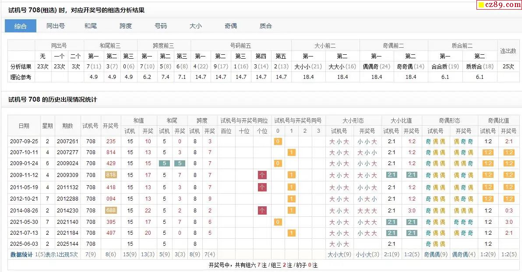522x272 pixels.
Task: Click period number 2025144
Action: [x=67, y=244]
